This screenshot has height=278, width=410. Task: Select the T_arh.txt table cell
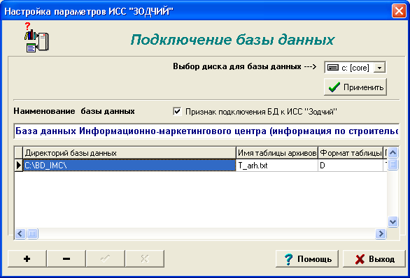pyautogui.click(x=277, y=166)
